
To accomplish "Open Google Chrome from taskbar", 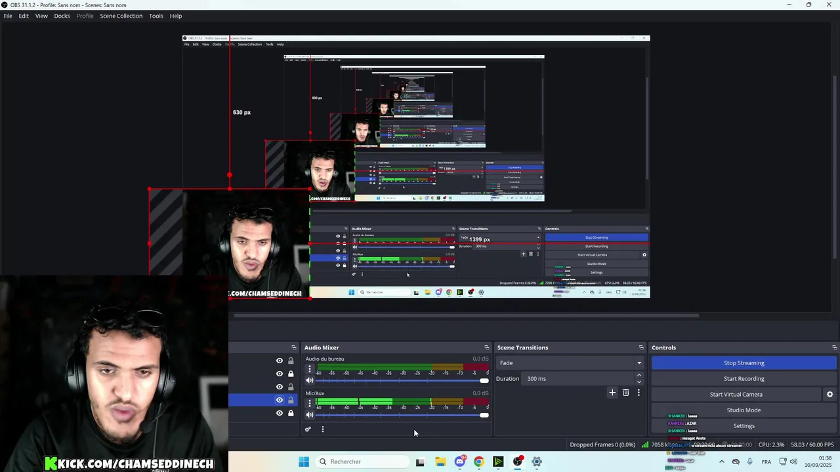I will (478, 462).
